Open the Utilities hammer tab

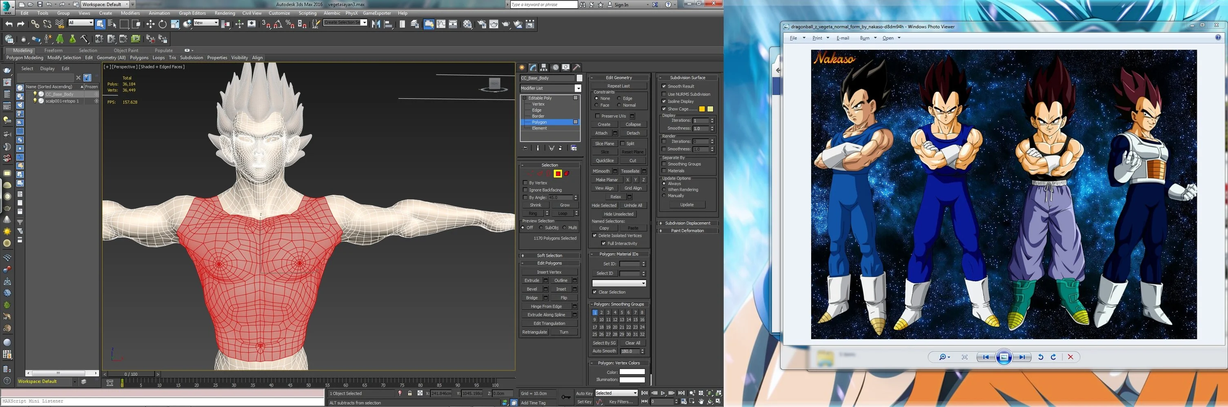point(577,67)
